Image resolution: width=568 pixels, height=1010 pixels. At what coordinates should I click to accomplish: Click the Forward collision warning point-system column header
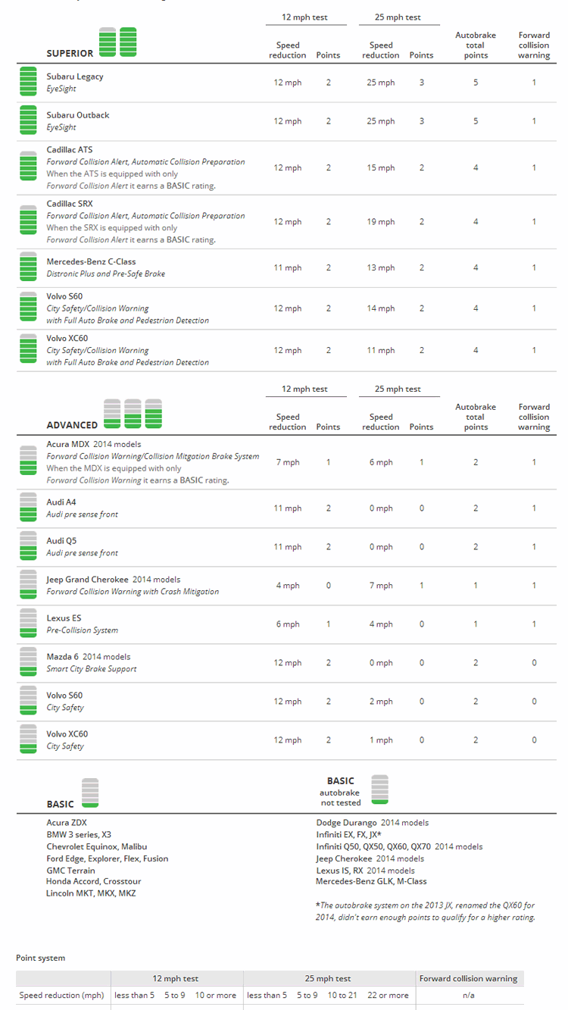pyautogui.click(x=469, y=979)
